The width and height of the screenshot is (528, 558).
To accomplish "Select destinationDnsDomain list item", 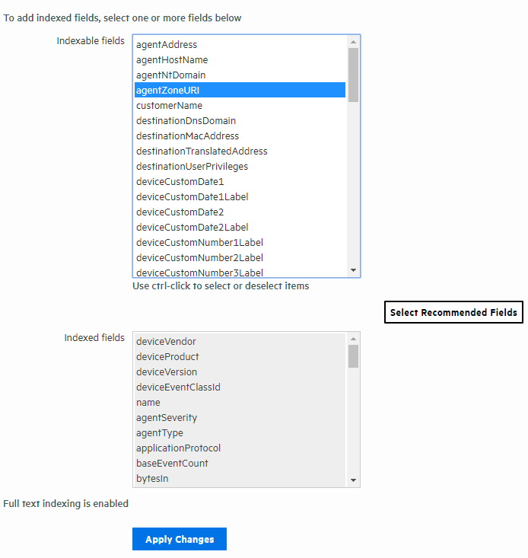I will click(x=186, y=121).
